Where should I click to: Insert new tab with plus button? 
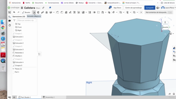click(x=14, y=97)
